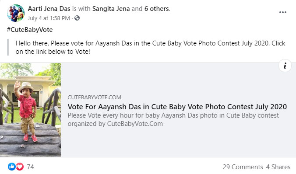
Task: Click the red heart Love reaction icon
Action: [20, 167]
